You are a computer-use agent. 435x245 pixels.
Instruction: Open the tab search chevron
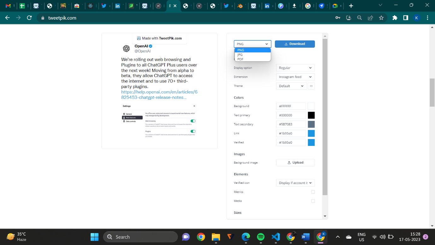380,5
